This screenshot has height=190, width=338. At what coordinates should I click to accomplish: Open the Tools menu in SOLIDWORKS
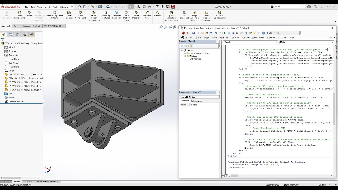(55, 7)
